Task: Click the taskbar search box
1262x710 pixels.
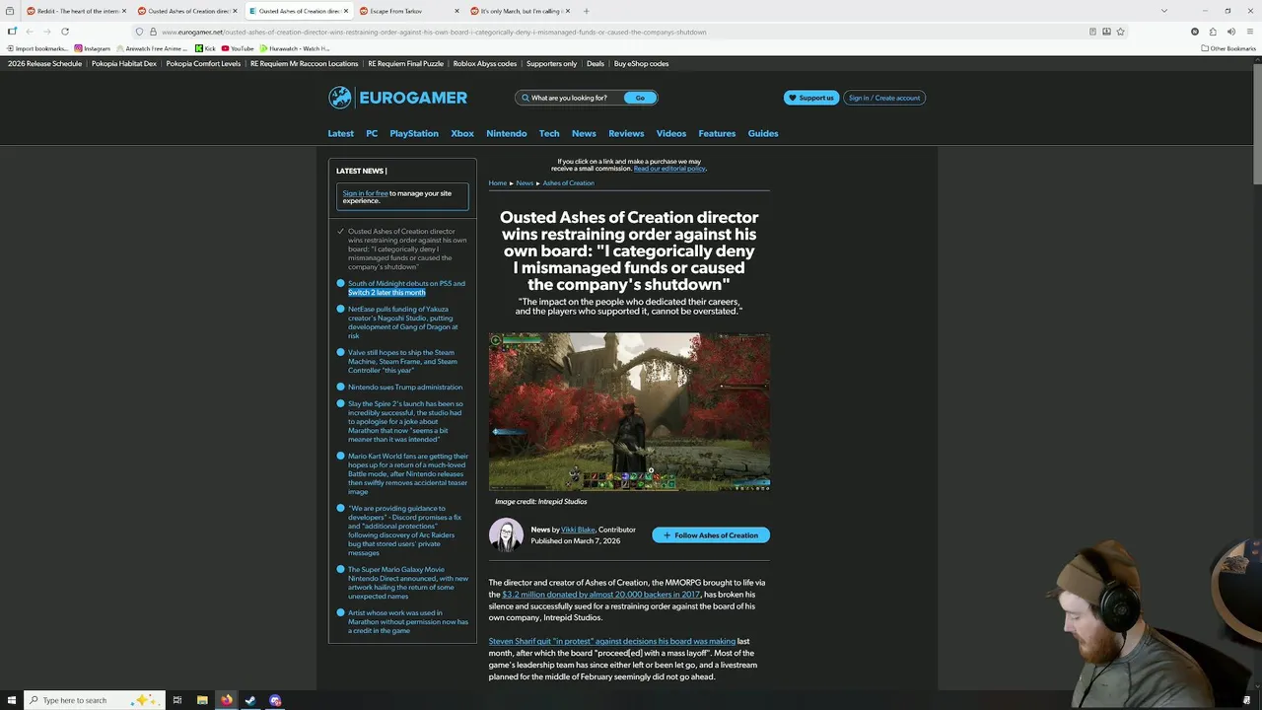Action: pos(94,700)
